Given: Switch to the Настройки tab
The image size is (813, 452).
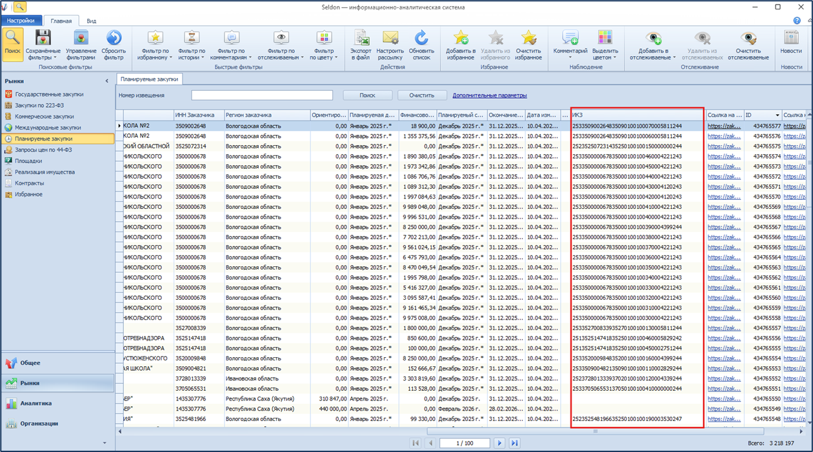Looking at the screenshot, I should tap(21, 21).
